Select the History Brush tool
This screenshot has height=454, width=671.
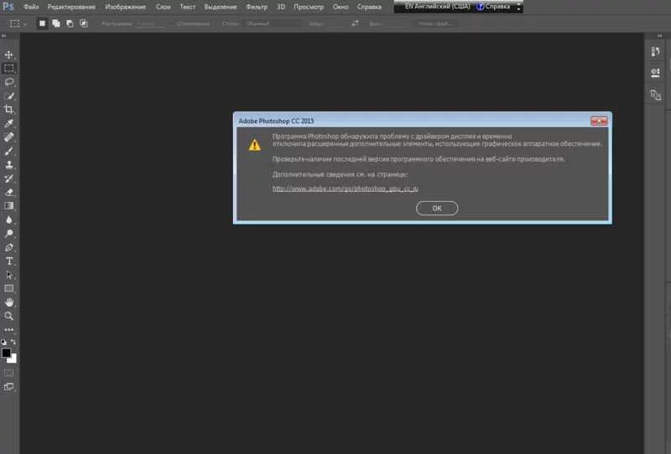coord(9,178)
